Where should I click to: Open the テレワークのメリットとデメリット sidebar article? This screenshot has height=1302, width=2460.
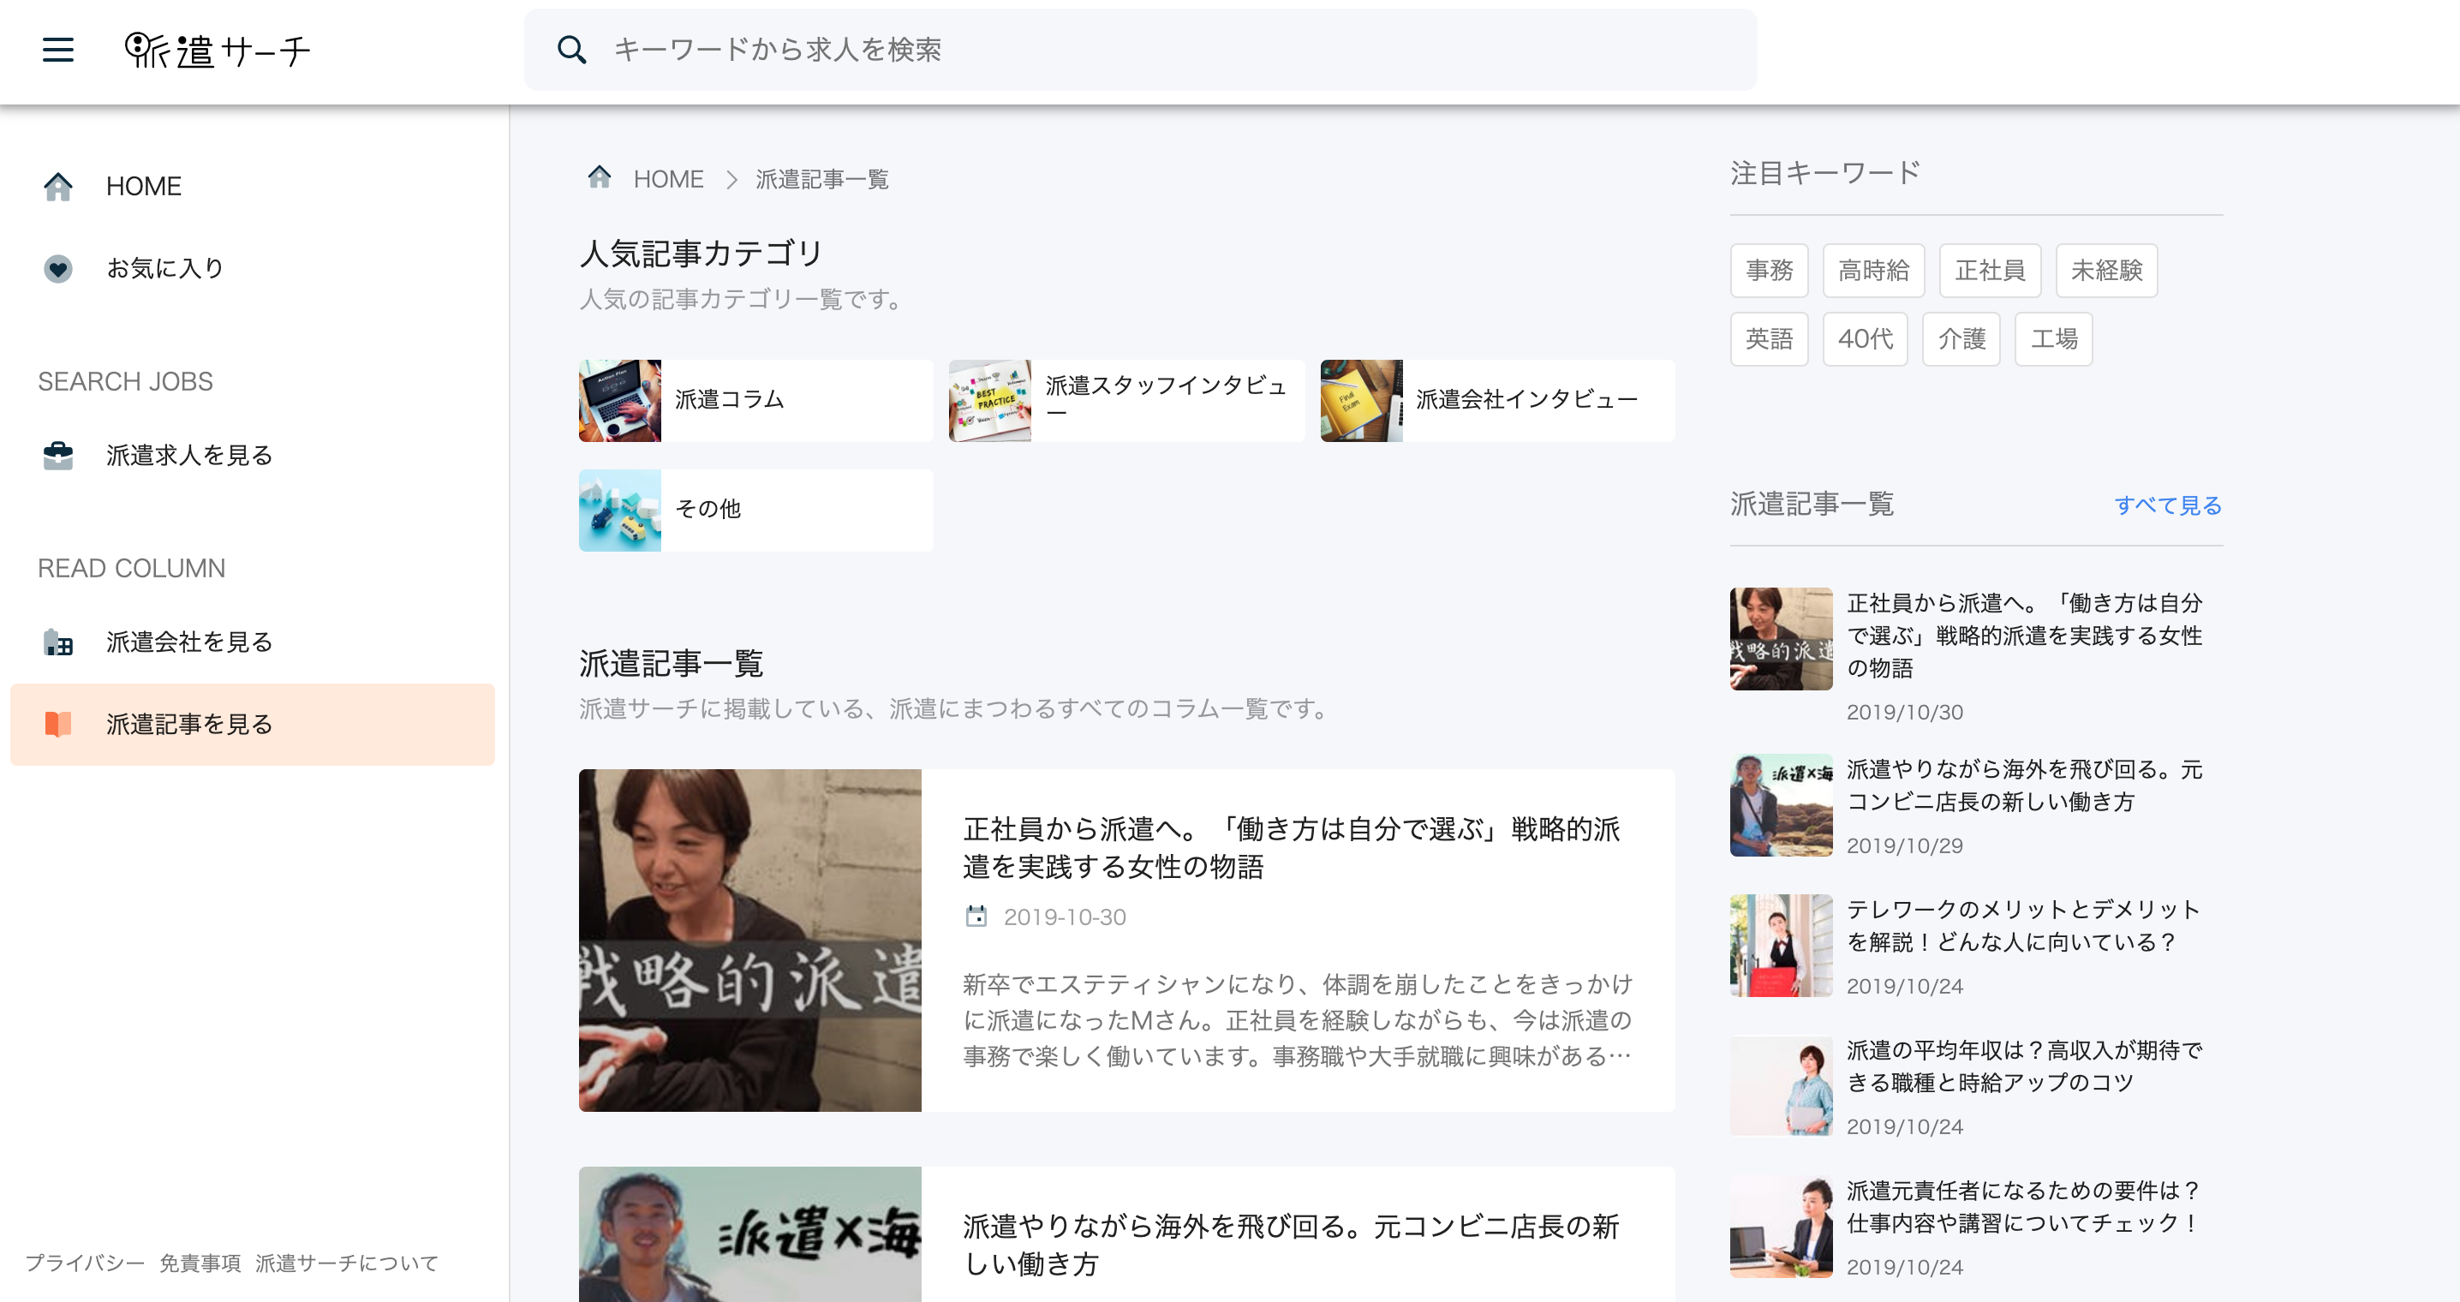click(x=2022, y=925)
